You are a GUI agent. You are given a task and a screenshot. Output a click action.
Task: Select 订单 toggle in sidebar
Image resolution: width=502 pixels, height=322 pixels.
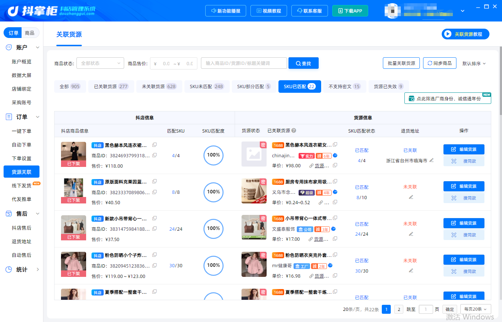tap(13, 33)
